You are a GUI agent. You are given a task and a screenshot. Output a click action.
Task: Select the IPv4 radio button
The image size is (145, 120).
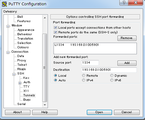[84, 80]
